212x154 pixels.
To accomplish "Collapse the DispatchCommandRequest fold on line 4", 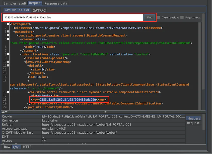I will (8, 35).
